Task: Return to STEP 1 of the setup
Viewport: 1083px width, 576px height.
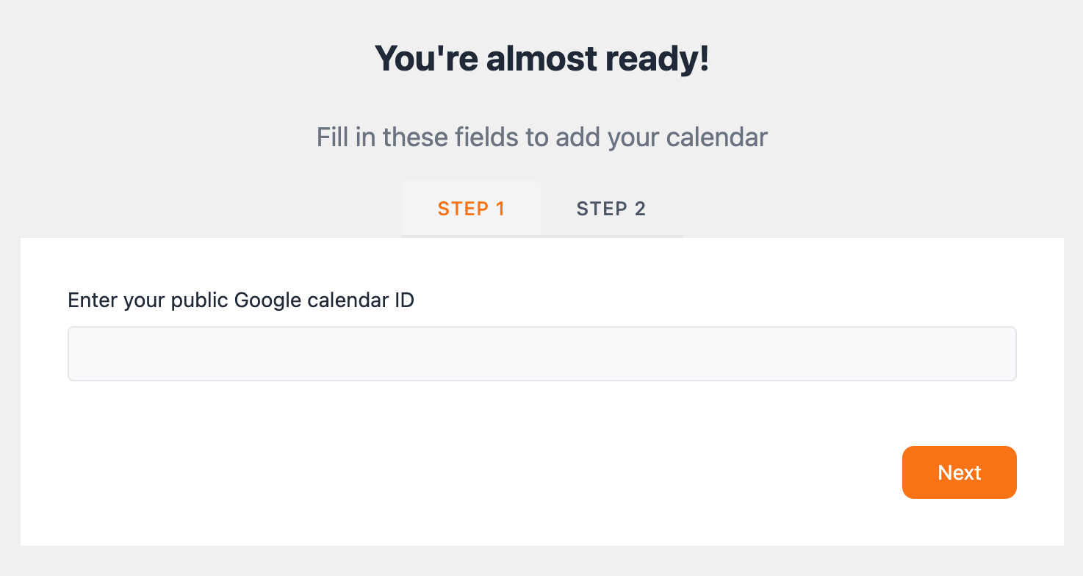Action: pyautogui.click(x=471, y=209)
